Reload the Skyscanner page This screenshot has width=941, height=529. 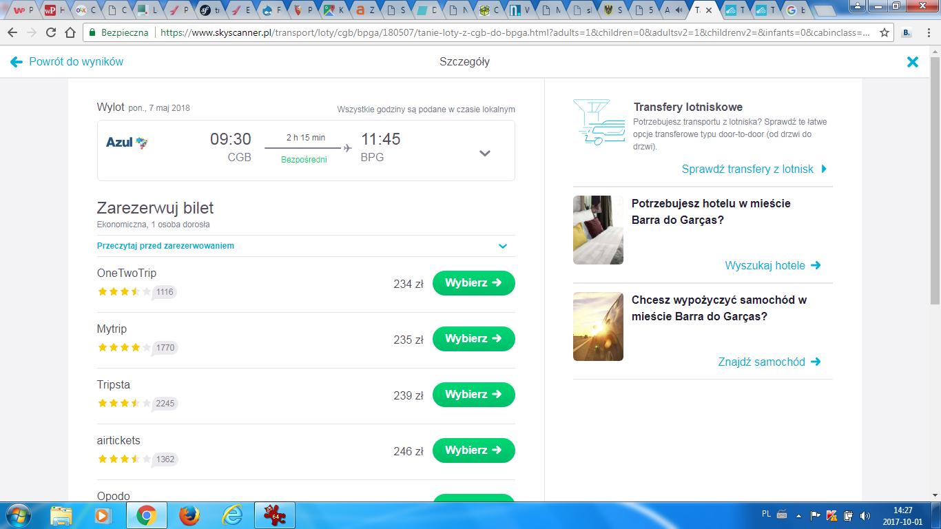point(50,32)
